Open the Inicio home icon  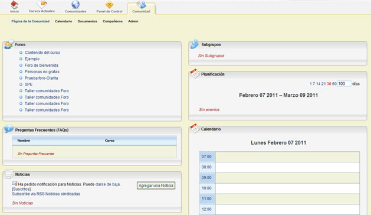click(14, 5)
